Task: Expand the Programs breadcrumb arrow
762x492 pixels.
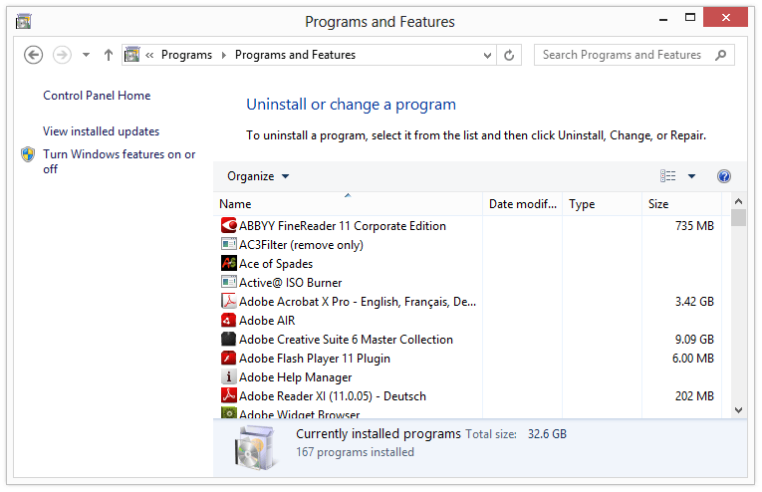Action: pyautogui.click(x=224, y=55)
